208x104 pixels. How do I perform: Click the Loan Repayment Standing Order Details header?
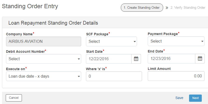53,23
